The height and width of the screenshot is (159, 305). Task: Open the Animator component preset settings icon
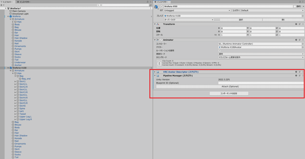(x=299, y=40)
